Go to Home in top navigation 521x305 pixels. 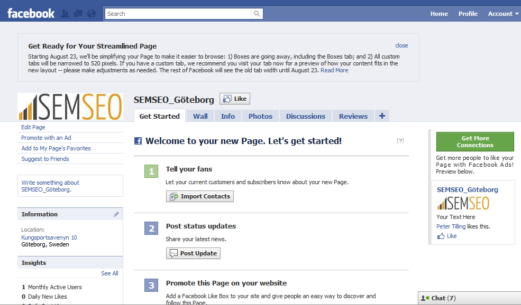click(x=439, y=14)
